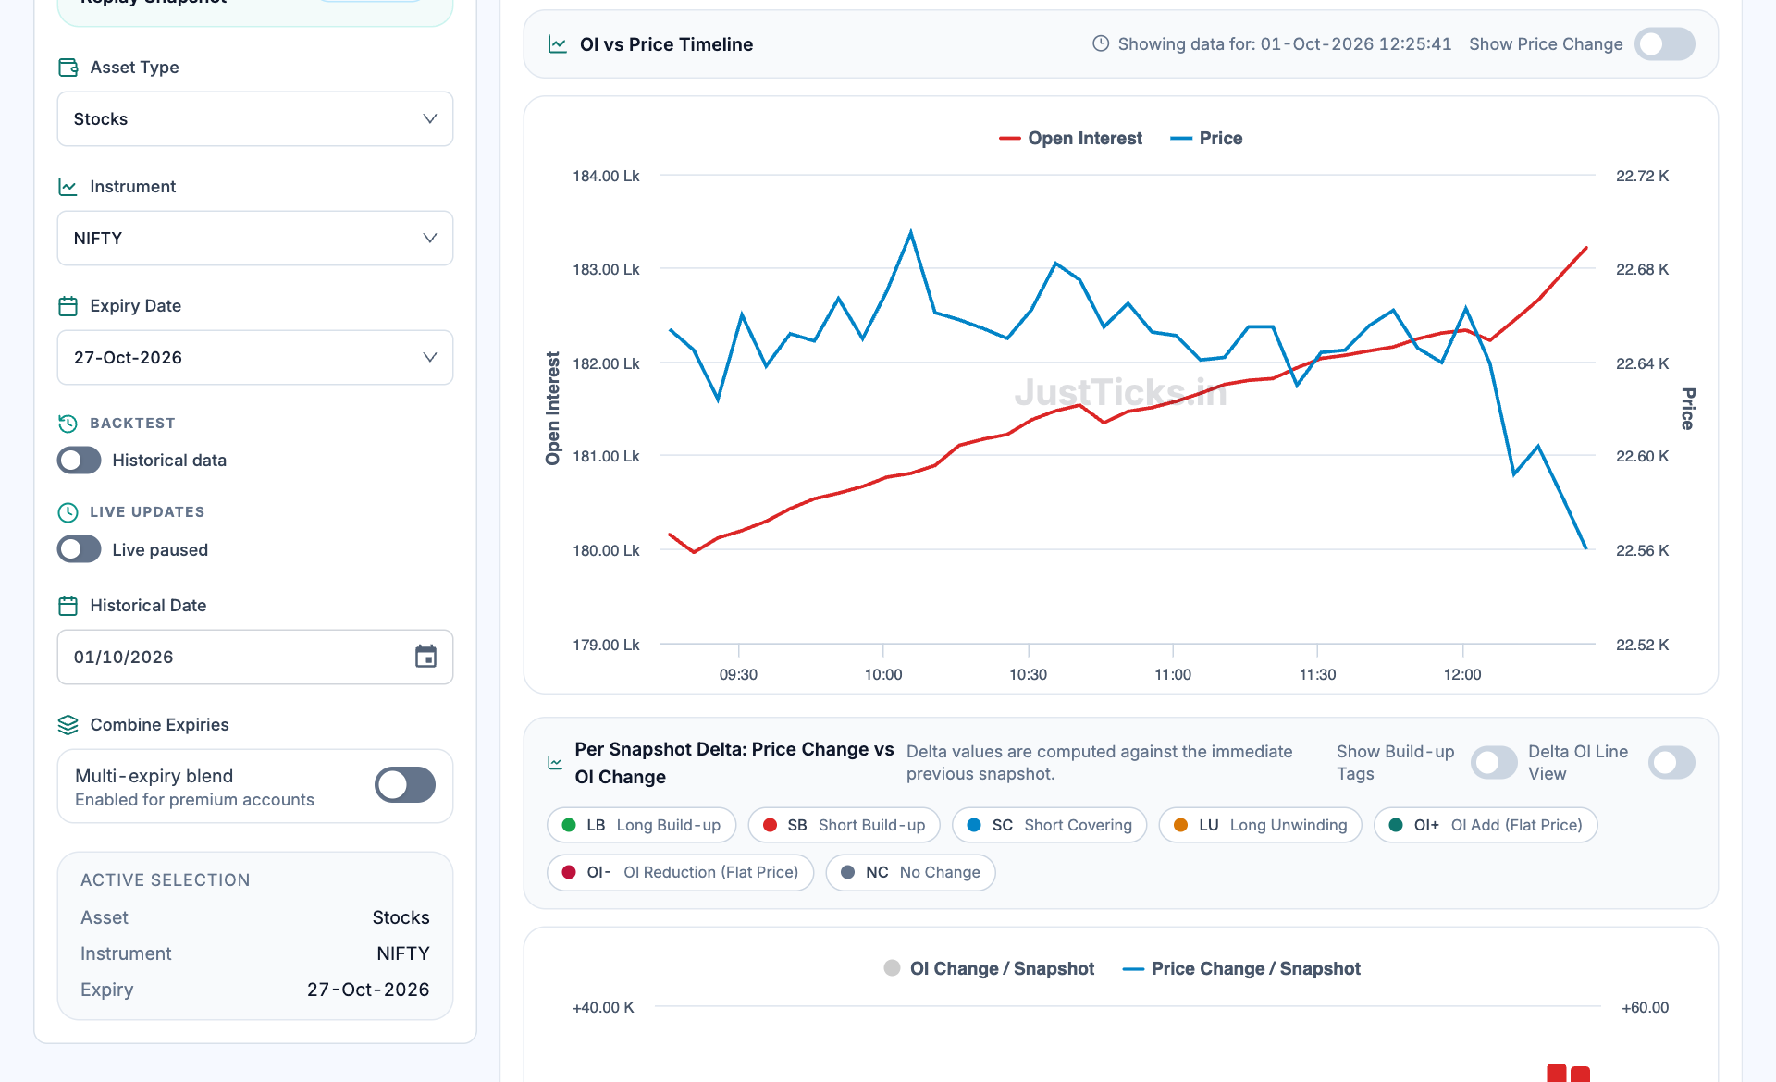
Task: Click the 10:00 time axis label
Action: 883,675
